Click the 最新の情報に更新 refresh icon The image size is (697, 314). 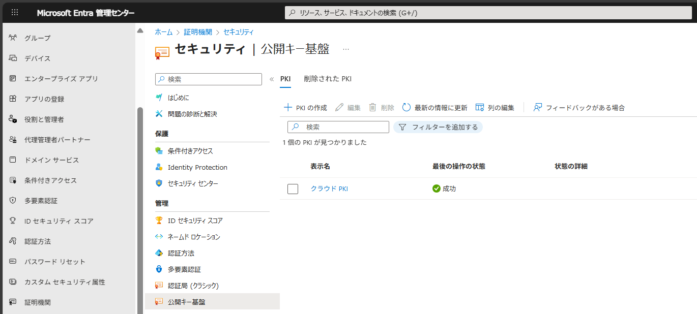pos(406,107)
